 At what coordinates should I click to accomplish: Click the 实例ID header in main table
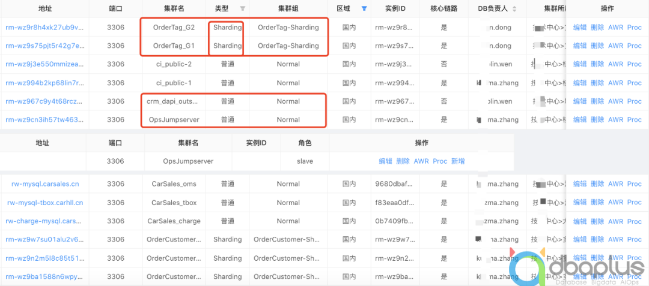coord(395,8)
